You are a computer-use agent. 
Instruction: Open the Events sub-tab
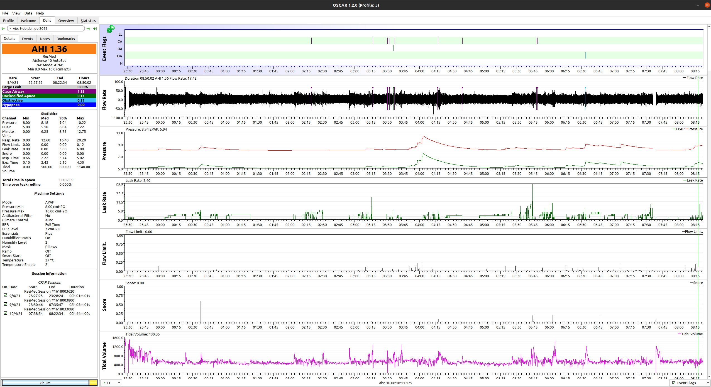tap(28, 39)
